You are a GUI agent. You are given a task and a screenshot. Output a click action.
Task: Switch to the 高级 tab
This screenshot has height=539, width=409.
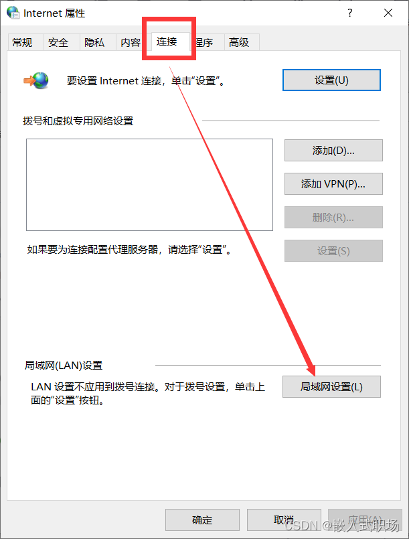click(239, 43)
